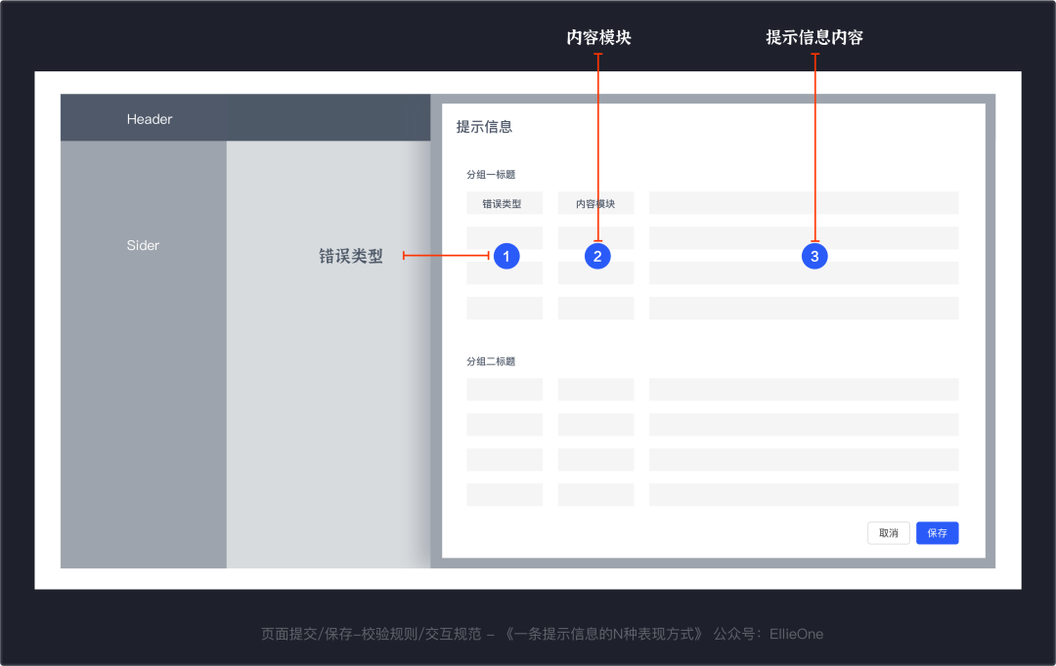Click the 分组一标题 group heading

[x=491, y=175]
